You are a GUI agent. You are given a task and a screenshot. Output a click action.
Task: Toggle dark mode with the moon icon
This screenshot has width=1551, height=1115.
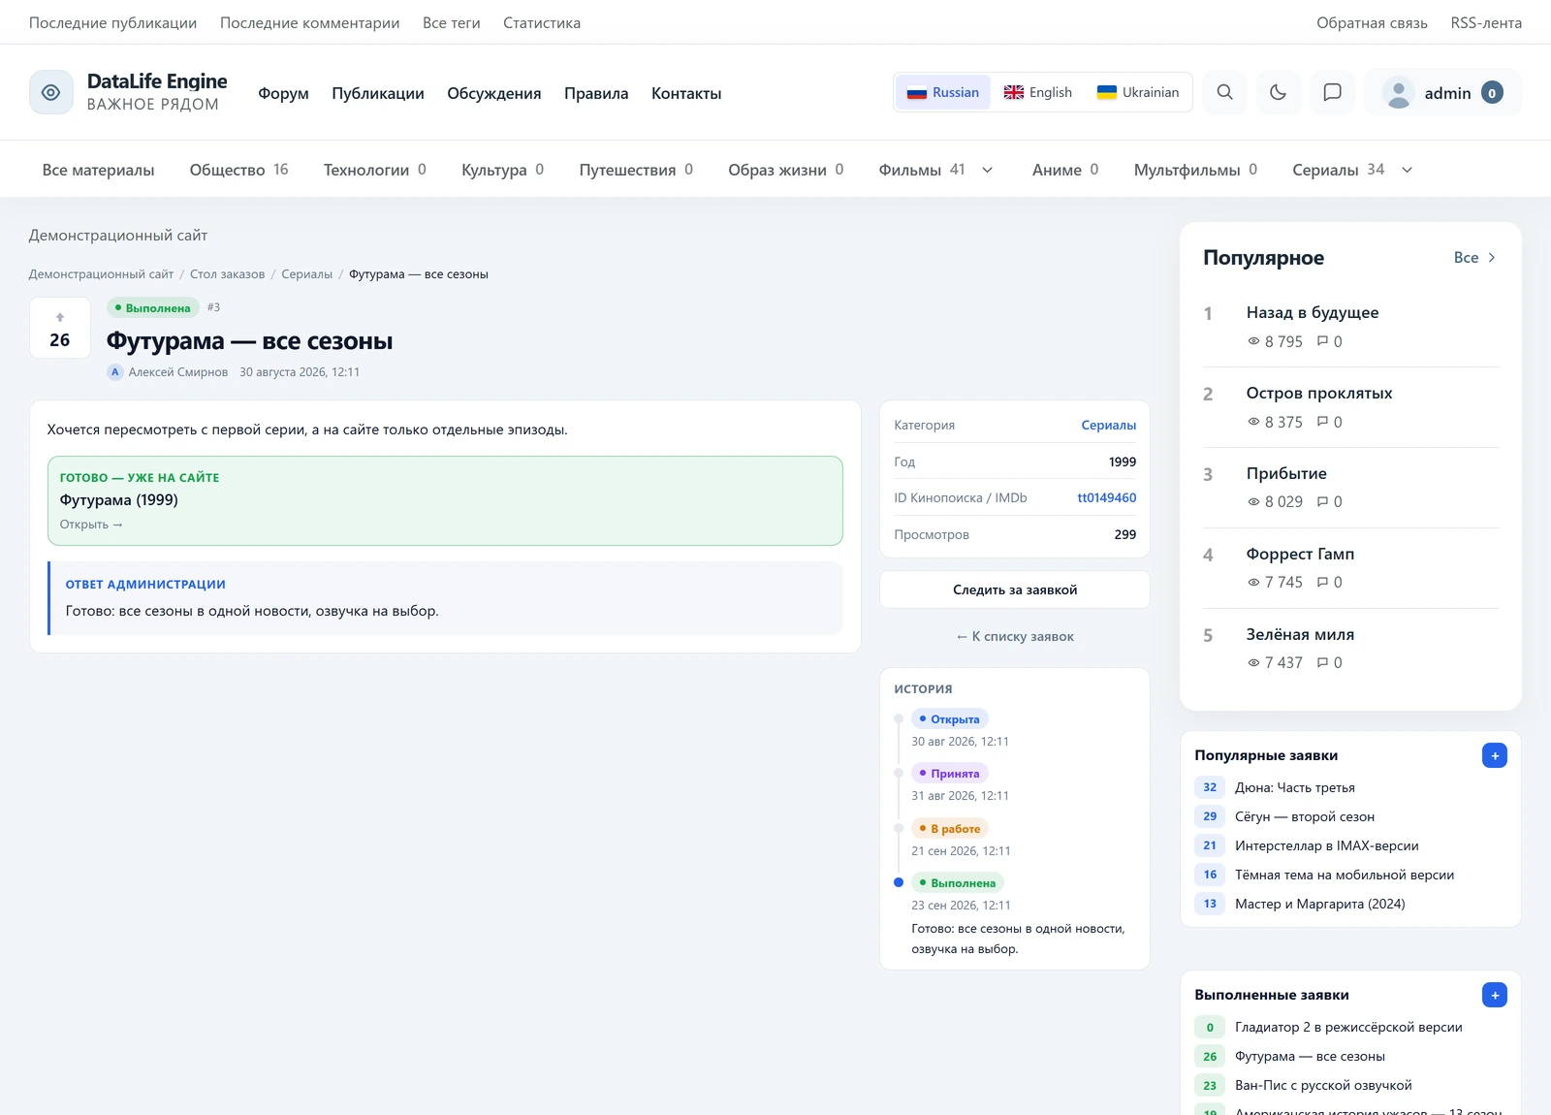[x=1279, y=92]
